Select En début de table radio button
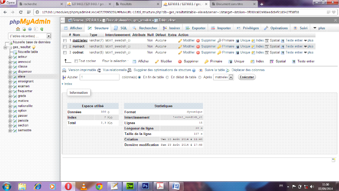339x191 pixels. coord(167,77)
